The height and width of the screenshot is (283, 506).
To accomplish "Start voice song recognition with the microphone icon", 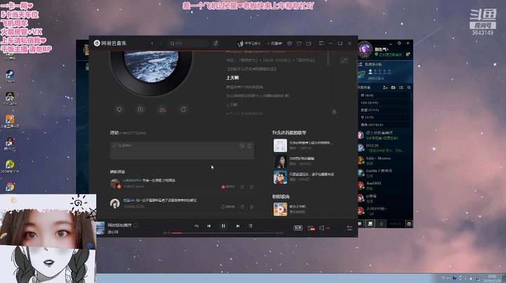I will point(216,43).
